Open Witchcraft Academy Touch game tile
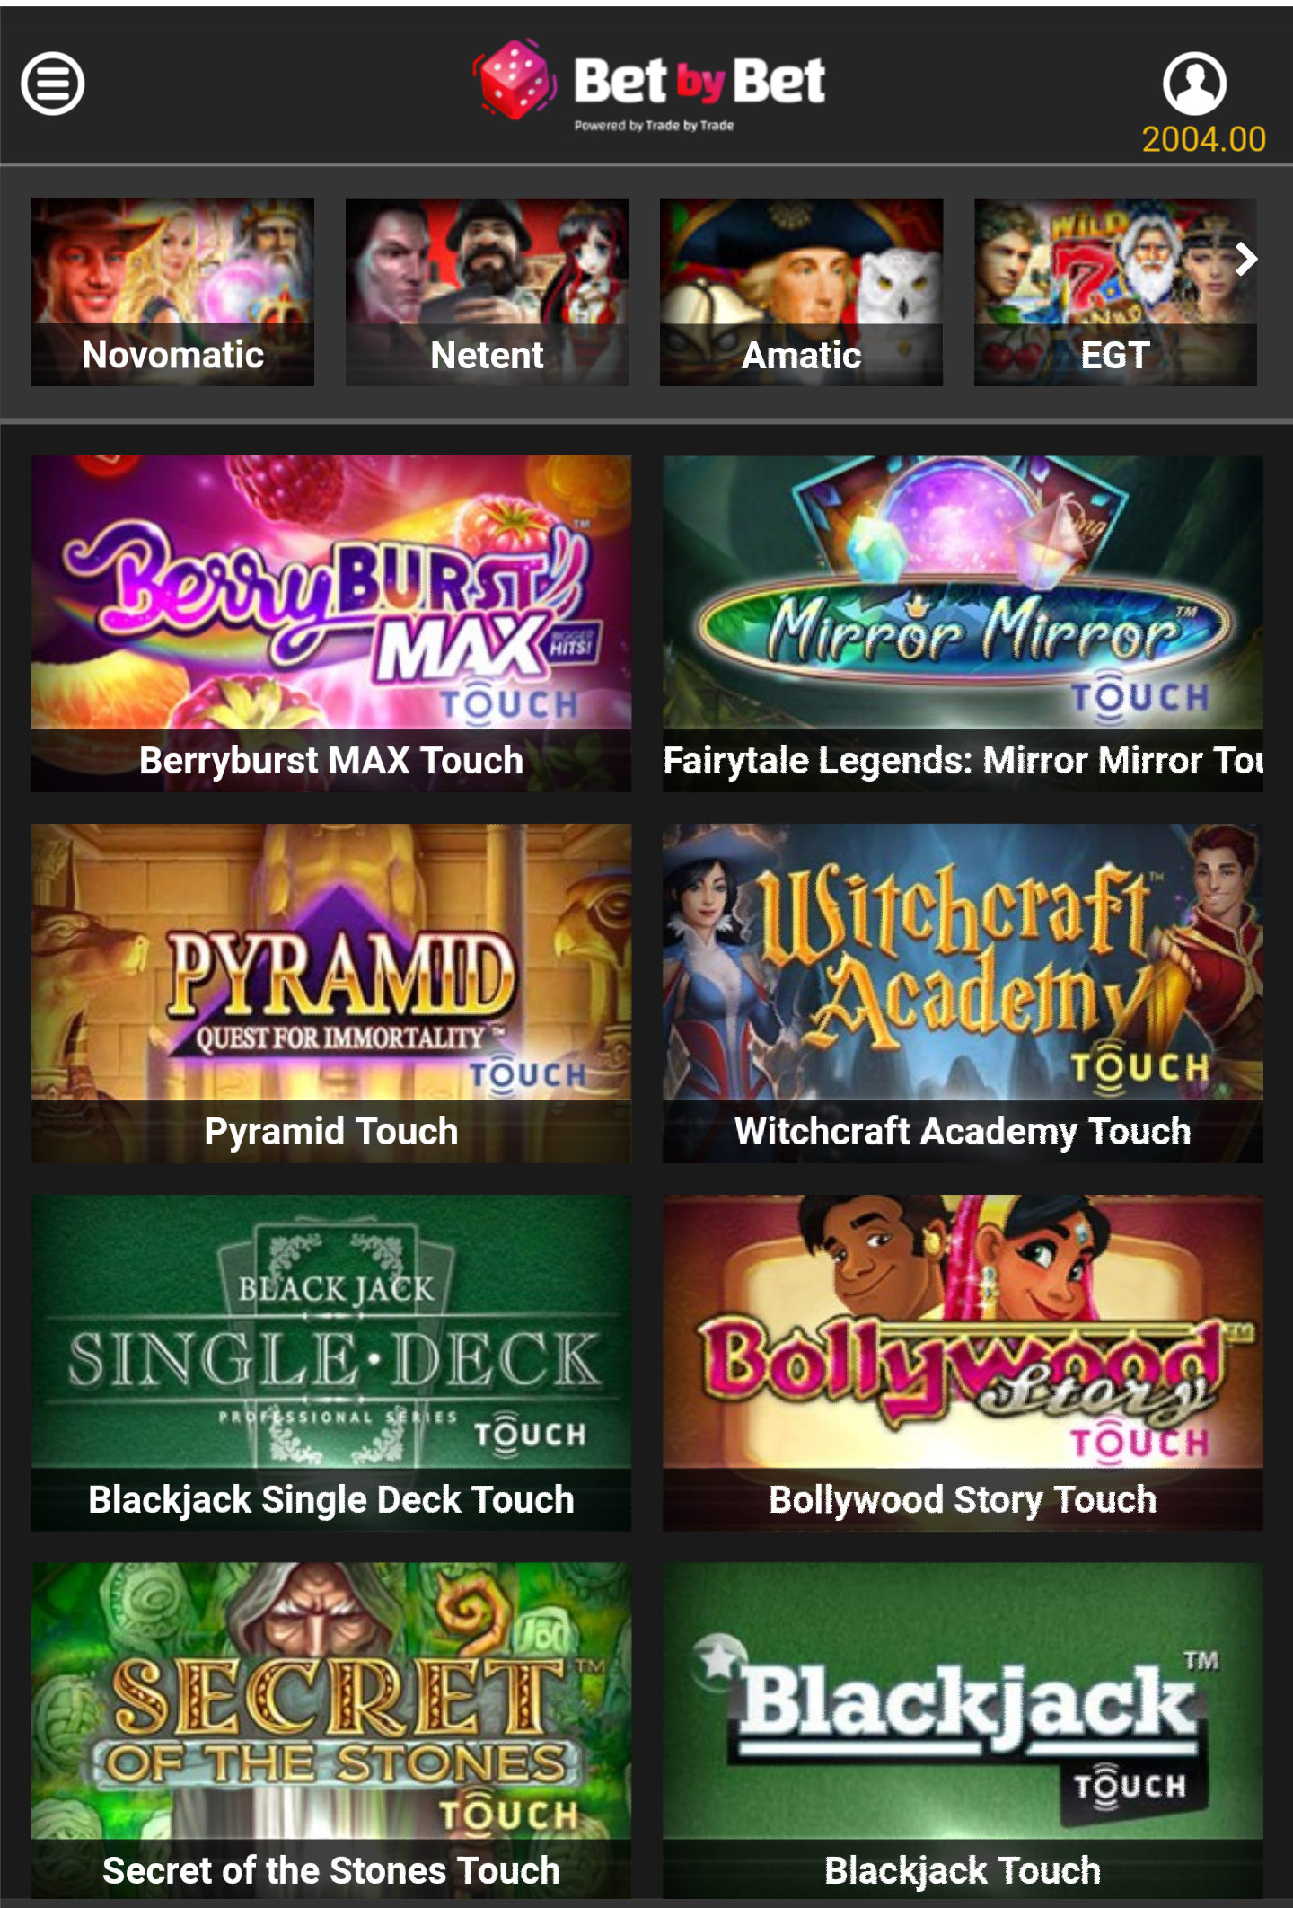The height and width of the screenshot is (1908, 1293). click(x=963, y=994)
